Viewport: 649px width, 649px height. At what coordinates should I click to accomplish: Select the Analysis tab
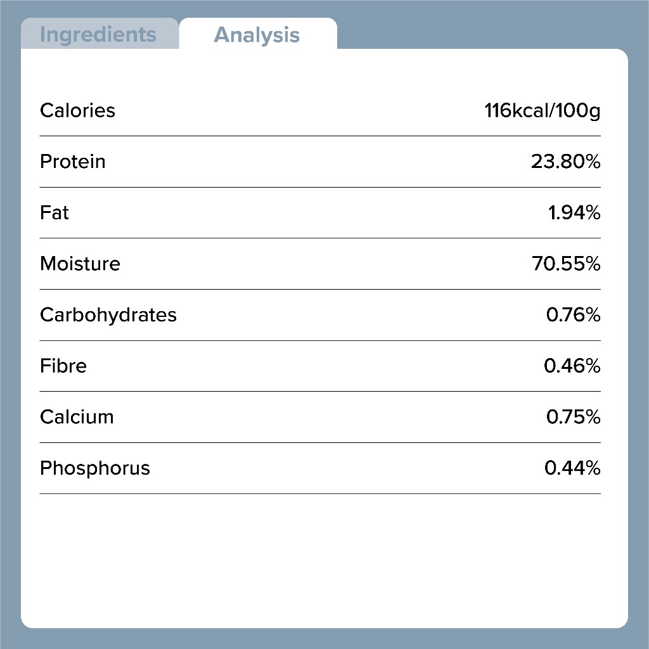coord(257,34)
